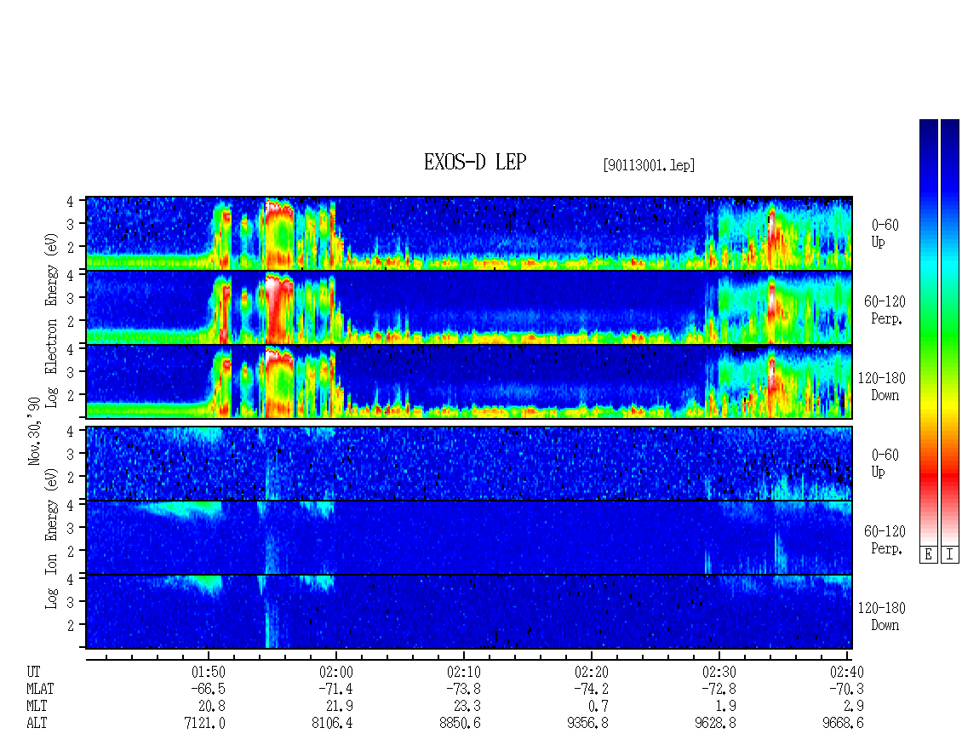This screenshot has height=745, width=962.
Task: Click the ALT value 9628.8
Action: tap(715, 724)
